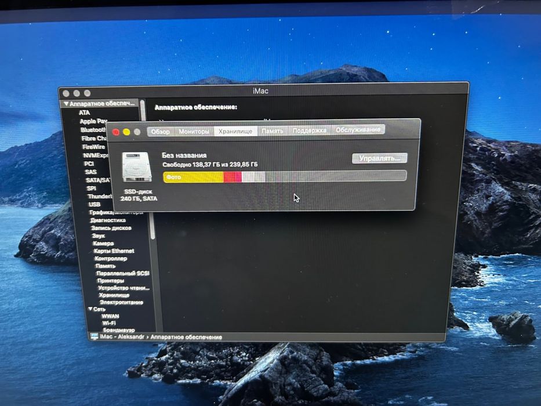Image resolution: width=541 pixels, height=406 pixels.
Task: Select SATA/SATA Express in the sidebar
Action: pos(99,180)
